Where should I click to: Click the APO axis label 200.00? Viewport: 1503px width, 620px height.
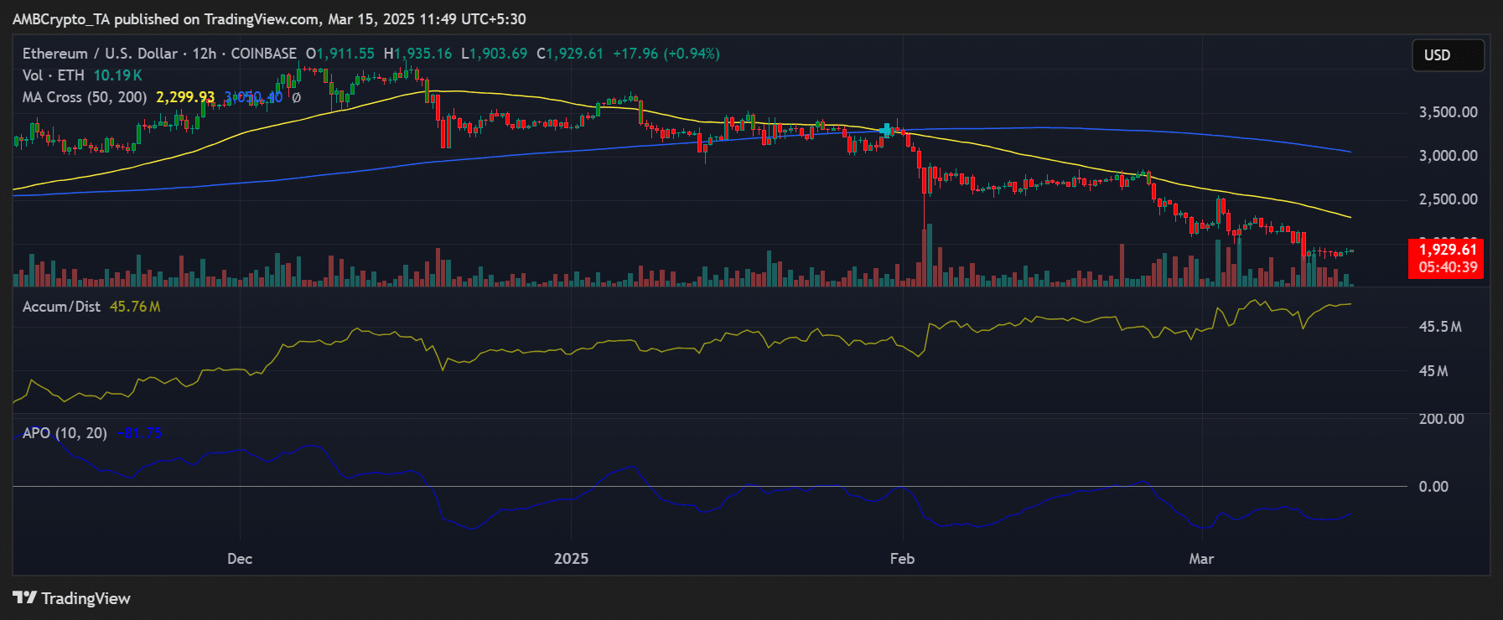[1441, 419]
